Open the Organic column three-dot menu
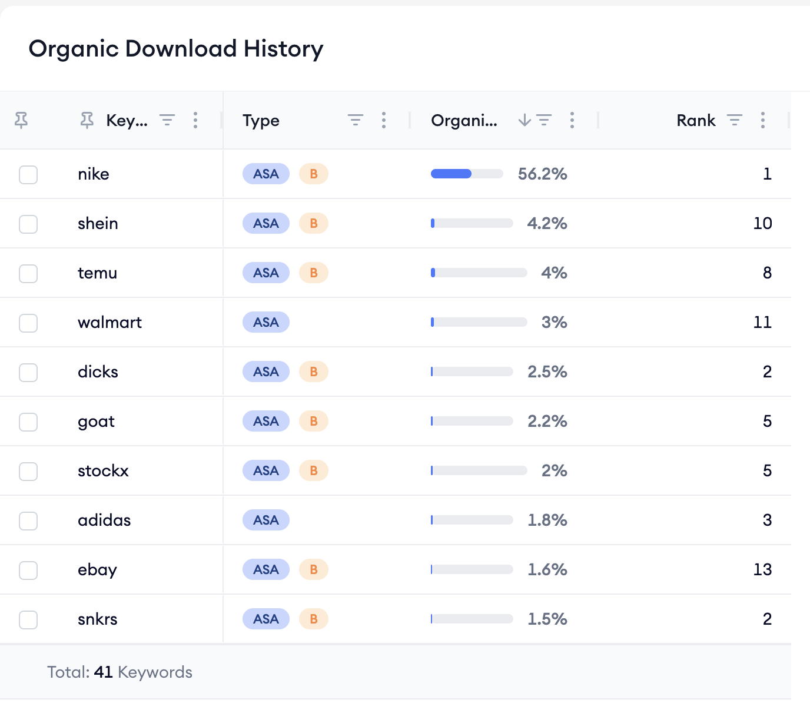Image resolution: width=810 pixels, height=703 pixels. point(572,121)
